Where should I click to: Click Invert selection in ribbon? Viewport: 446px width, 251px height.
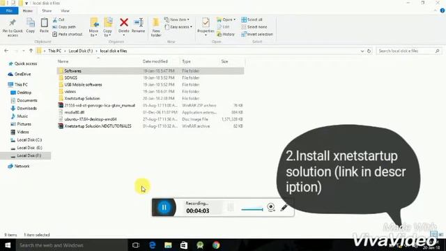tap(257, 34)
